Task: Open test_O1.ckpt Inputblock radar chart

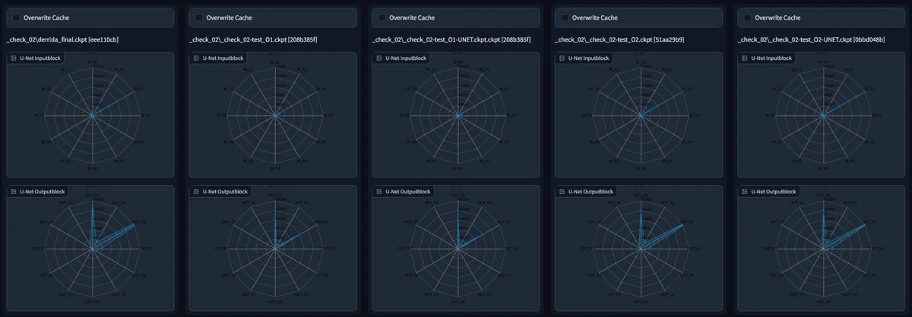Action: pyautogui.click(x=274, y=115)
